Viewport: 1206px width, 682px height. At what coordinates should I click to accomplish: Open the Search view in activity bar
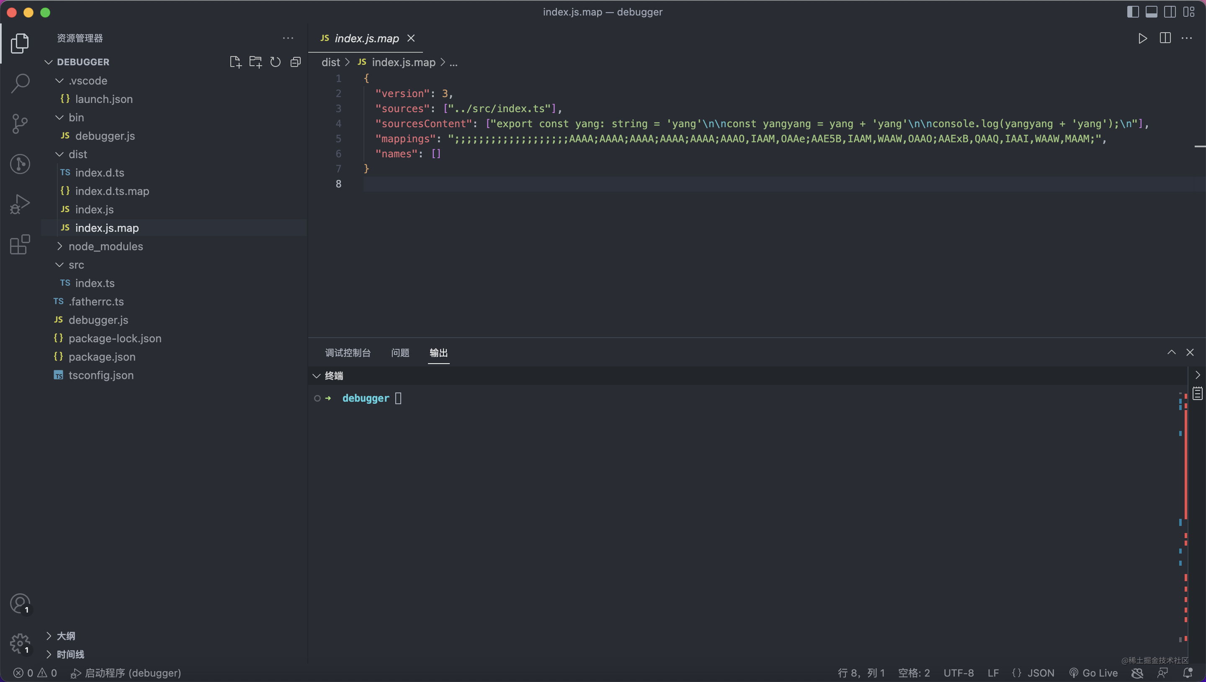coord(20,83)
